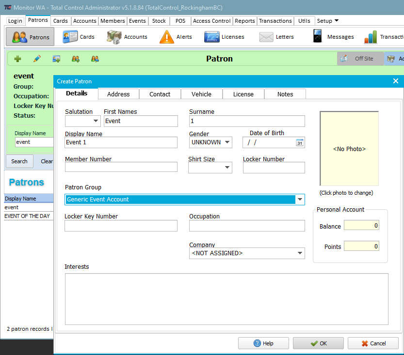Click the Locker Number field
The width and height of the screenshot is (404, 355).
[x=274, y=168]
